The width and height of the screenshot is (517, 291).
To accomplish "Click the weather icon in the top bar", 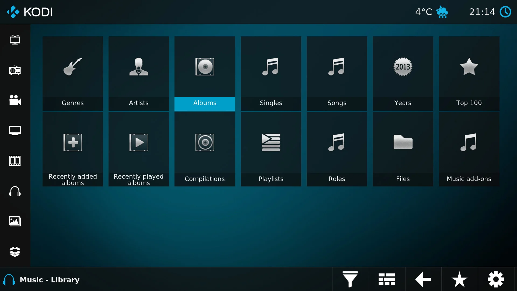I will coord(442,12).
